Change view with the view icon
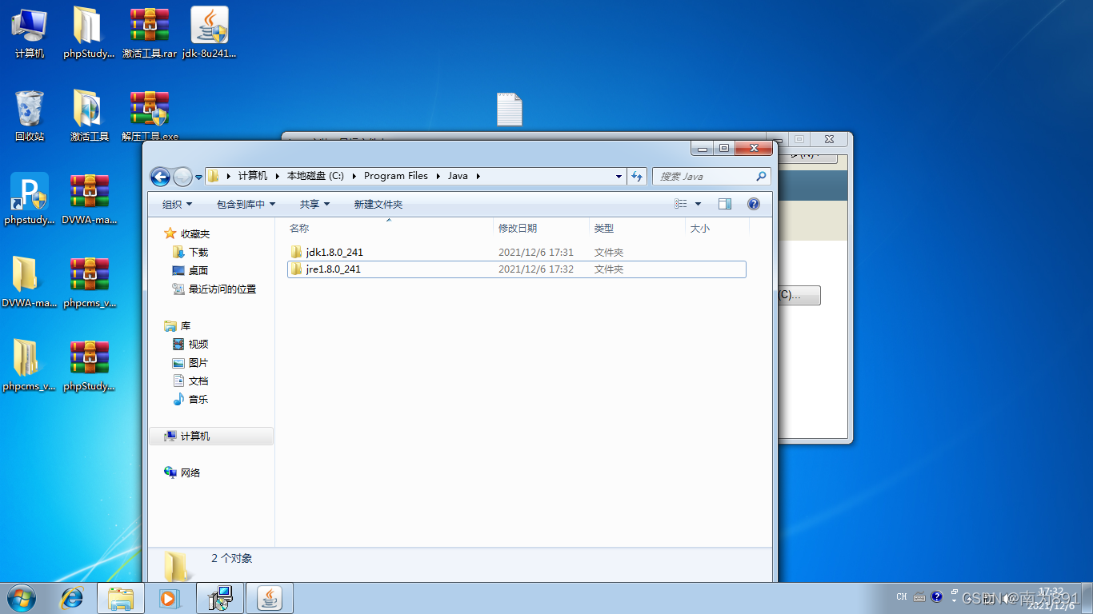Viewport: 1093px width, 614px height. (681, 204)
